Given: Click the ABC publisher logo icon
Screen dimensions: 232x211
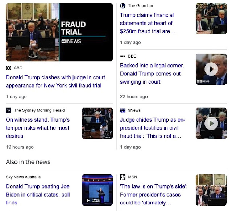Looking at the screenshot, I should [x=8, y=68].
